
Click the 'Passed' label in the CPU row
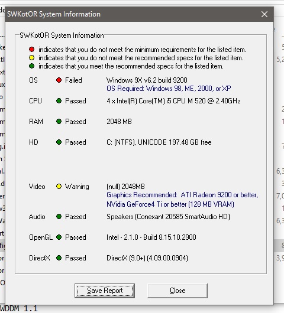[x=76, y=101]
